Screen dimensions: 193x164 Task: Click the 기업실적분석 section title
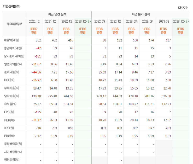coord(11,7)
